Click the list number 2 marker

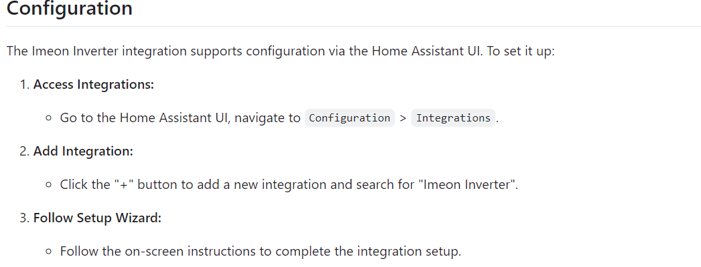pyautogui.click(x=25, y=152)
